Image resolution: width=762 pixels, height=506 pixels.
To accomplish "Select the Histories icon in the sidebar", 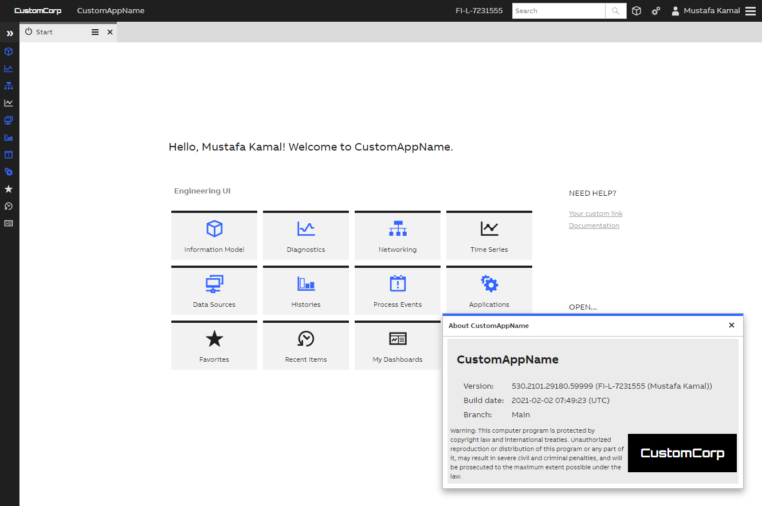I will coord(8,137).
